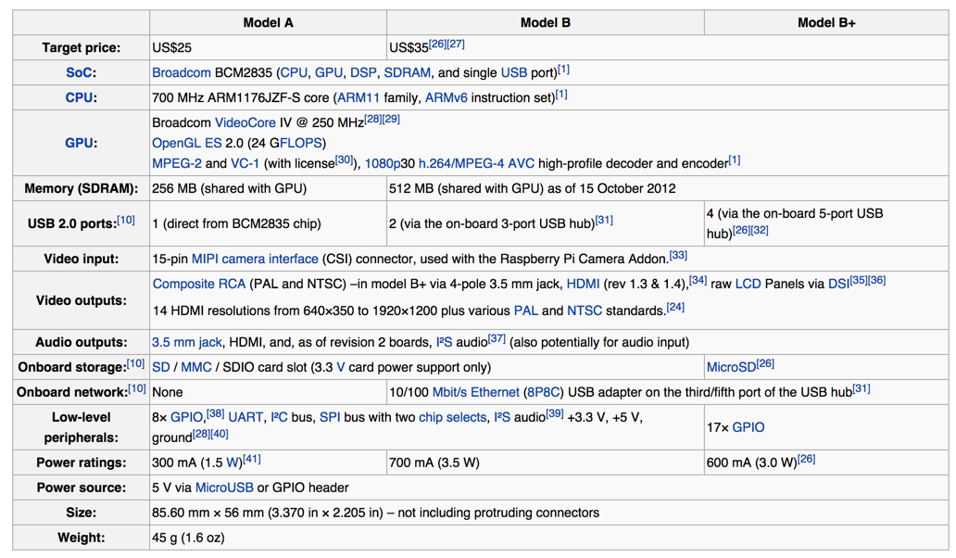Open the VC-1 link

coord(245,163)
